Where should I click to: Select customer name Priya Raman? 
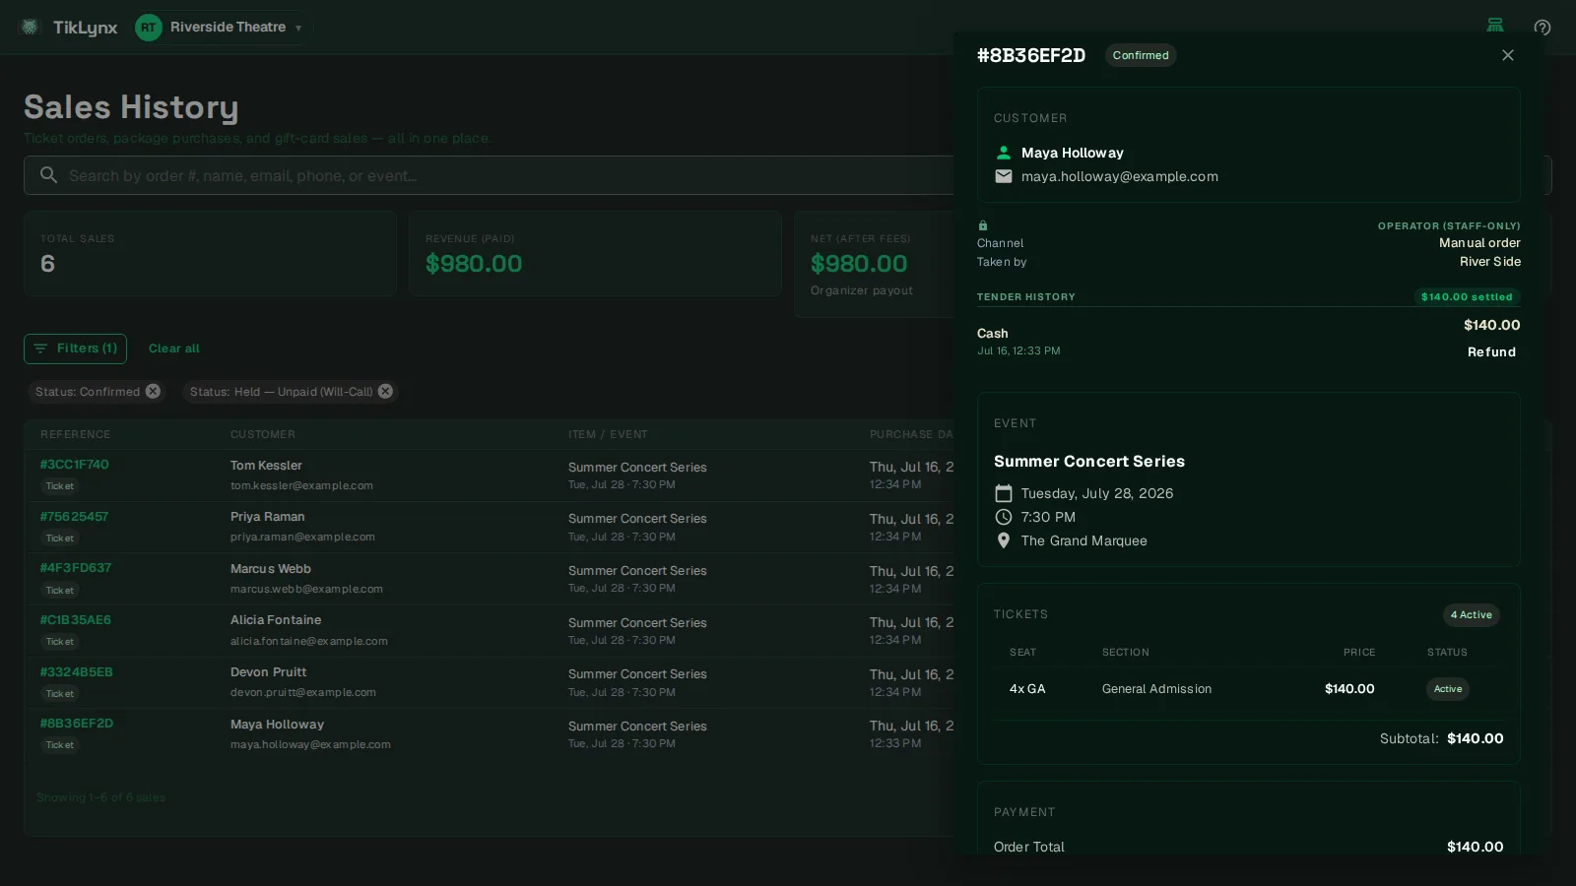click(268, 517)
